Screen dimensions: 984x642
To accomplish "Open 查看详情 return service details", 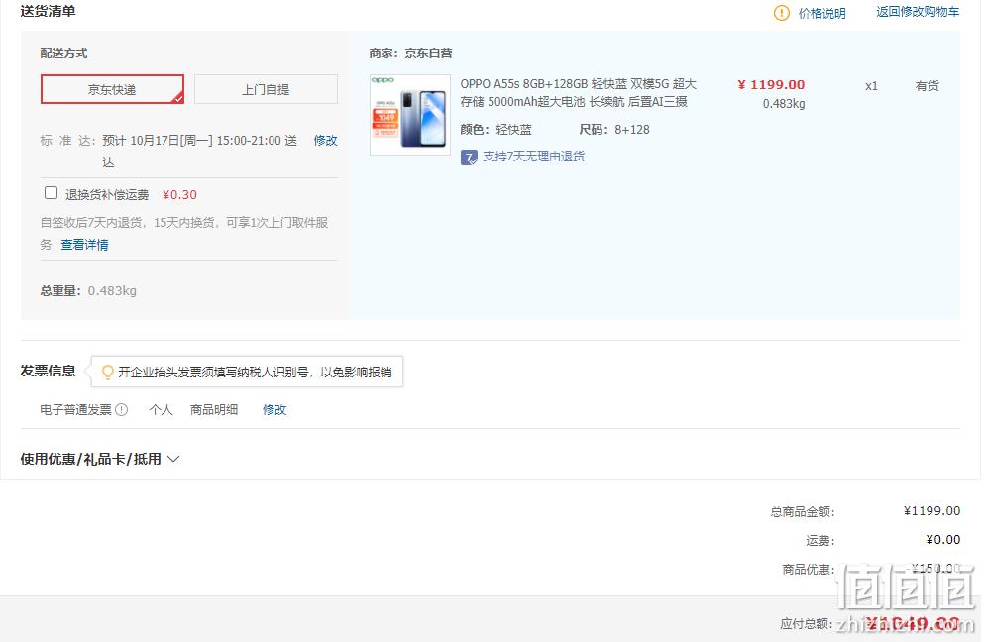I will [84, 245].
